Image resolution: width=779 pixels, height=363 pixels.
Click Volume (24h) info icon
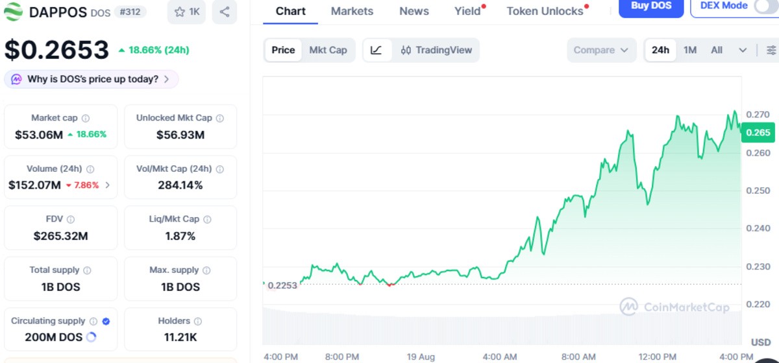coord(90,169)
